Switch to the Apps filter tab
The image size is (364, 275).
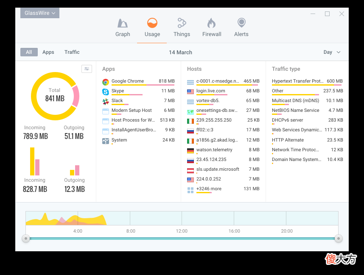point(48,52)
